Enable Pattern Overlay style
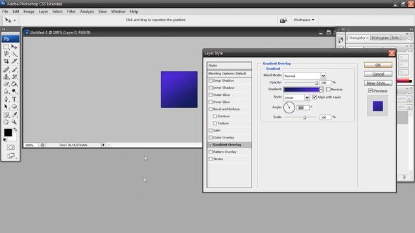This screenshot has height=233, width=415. pos(211,152)
